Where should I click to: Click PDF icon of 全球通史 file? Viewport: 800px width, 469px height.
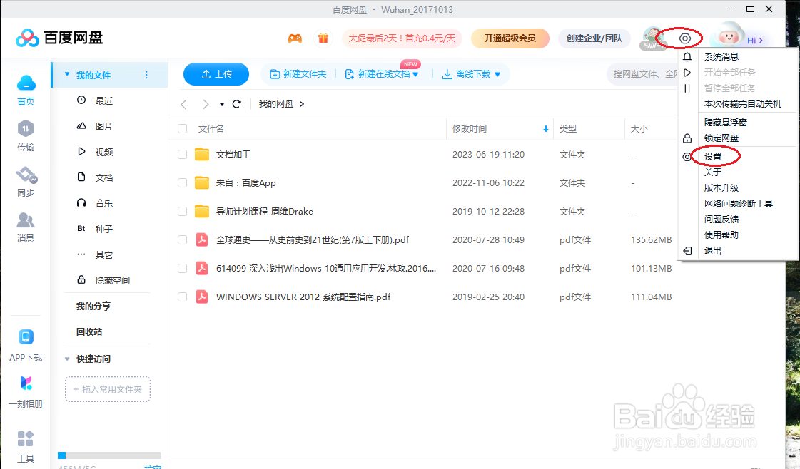pyautogui.click(x=202, y=239)
